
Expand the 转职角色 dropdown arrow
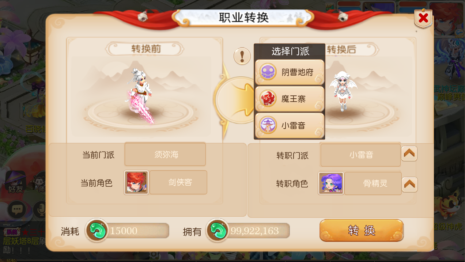coord(409,185)
